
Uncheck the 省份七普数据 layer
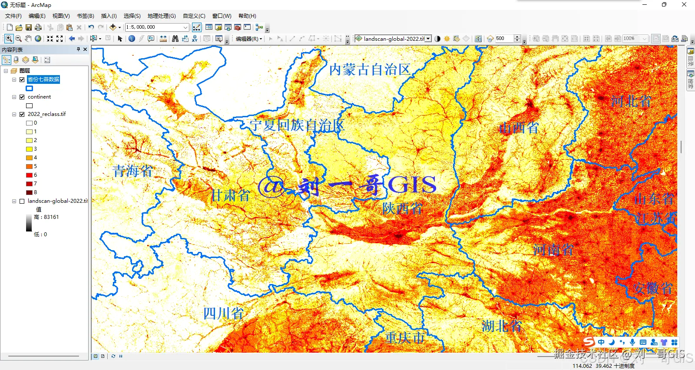[22, 79]
